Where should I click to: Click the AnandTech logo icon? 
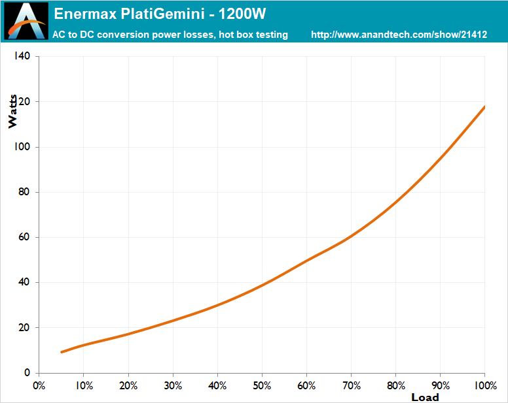(x=26, y=21)
